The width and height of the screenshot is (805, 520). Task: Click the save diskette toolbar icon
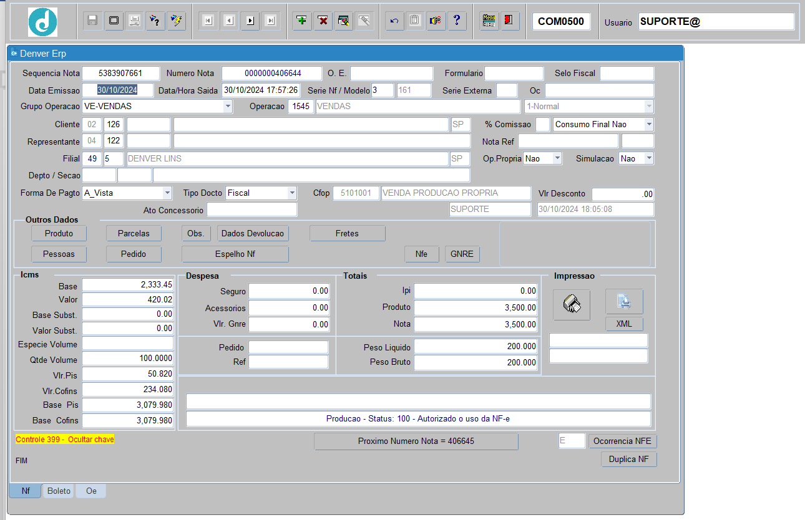92,21
